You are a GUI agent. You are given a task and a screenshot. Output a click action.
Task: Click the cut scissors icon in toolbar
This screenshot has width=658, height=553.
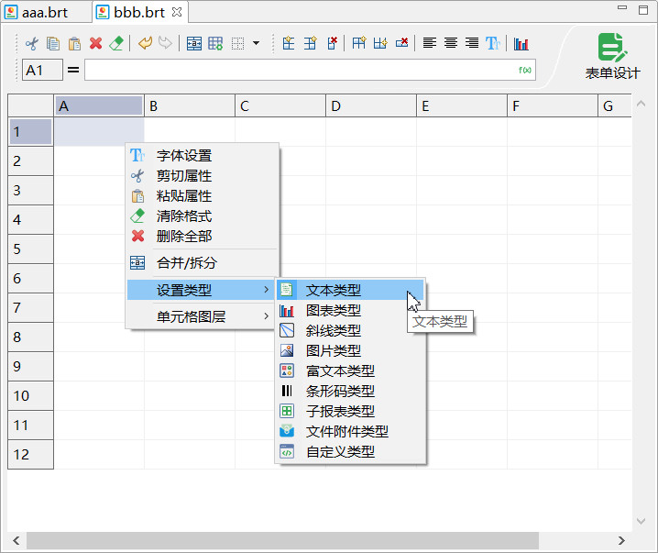[x=32, y=43]
